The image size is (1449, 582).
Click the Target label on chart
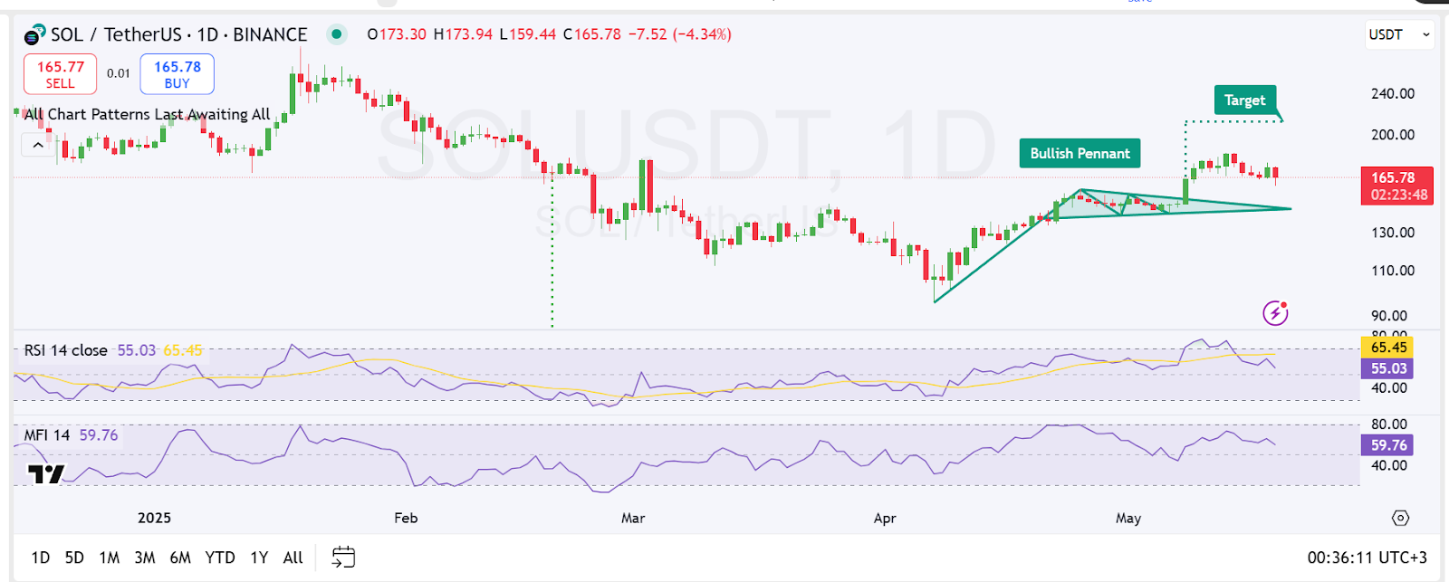point(1244,100)
